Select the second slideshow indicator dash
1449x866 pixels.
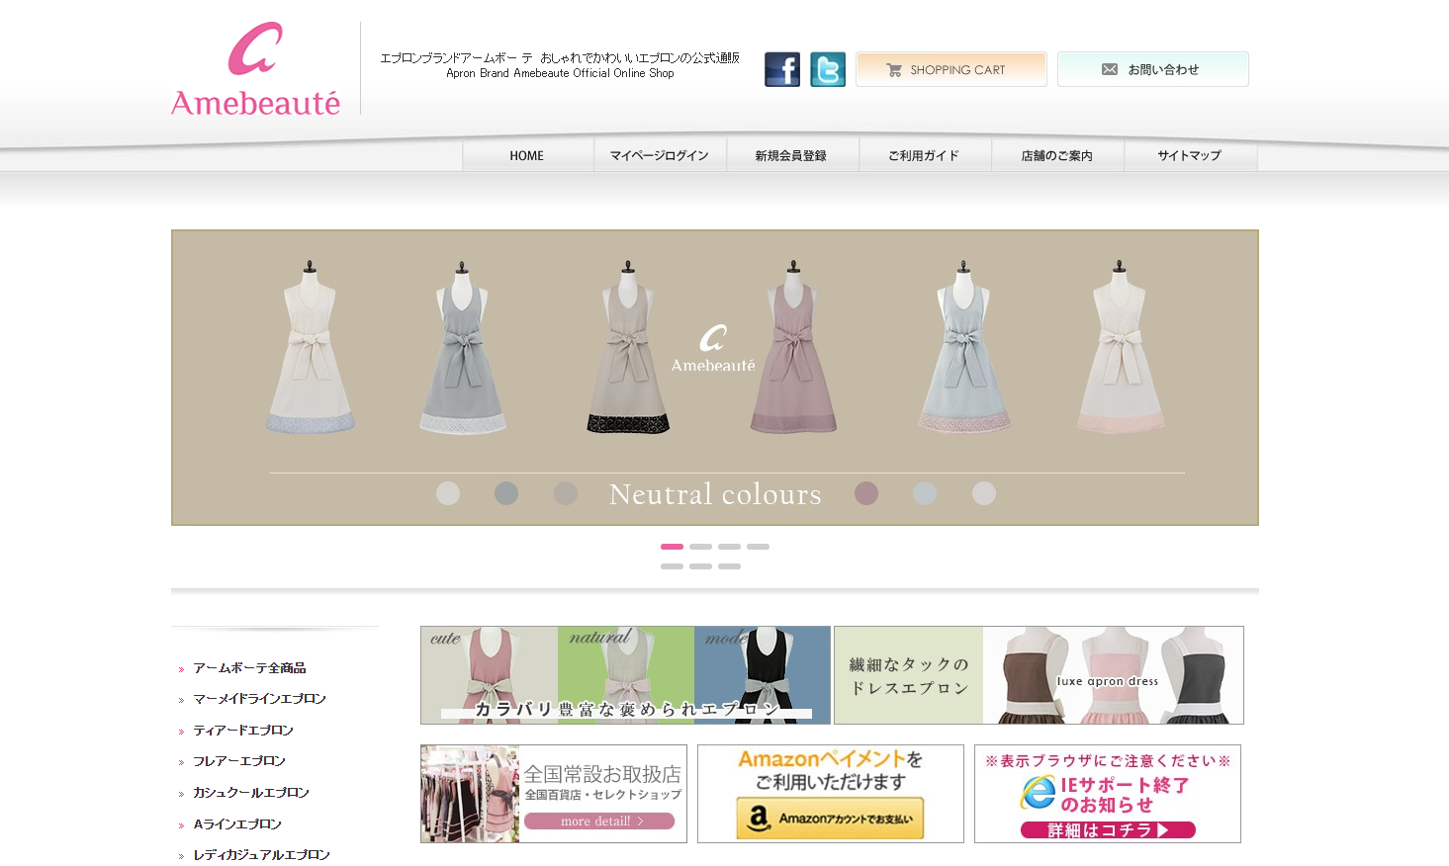point(700,547)
